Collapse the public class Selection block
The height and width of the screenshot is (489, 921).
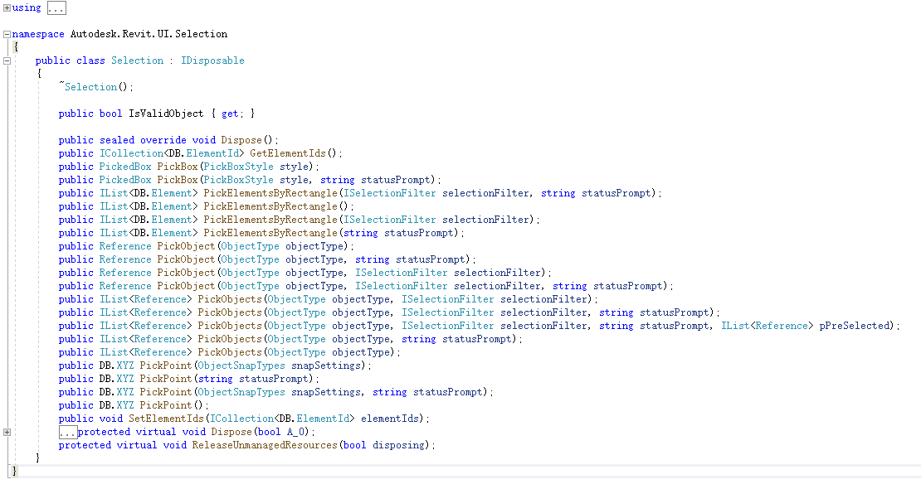click(x=7, y=61)
